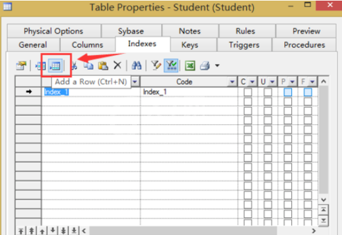Viewport: 342px width, 235px height.
Task: Open Customize Columns and Filter (funnel with pencil)
Action: click(x=156, y=65)
